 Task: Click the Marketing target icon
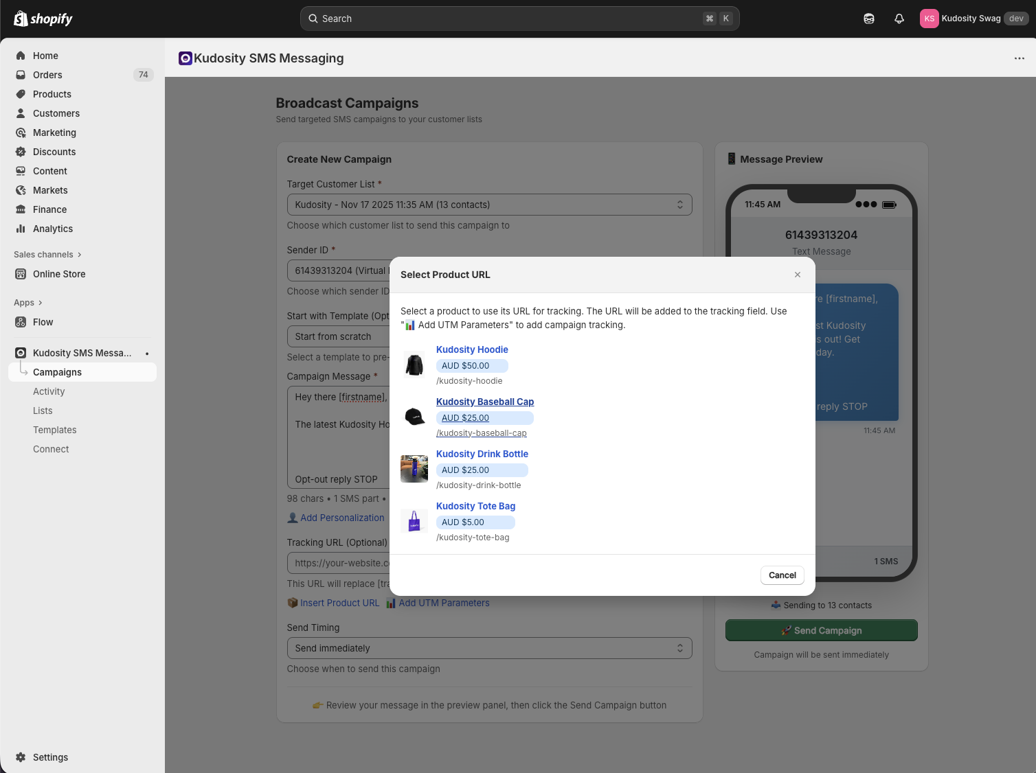21,132
